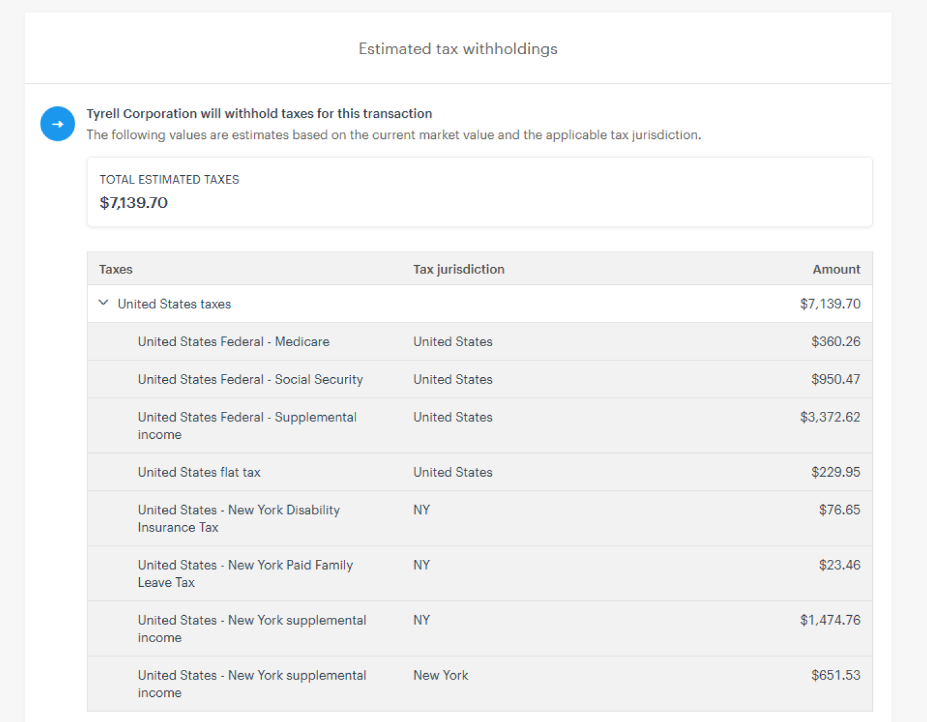Select the Federal Social Security row
The height and width of the screenshot is (722, 927).
point(480,379)
